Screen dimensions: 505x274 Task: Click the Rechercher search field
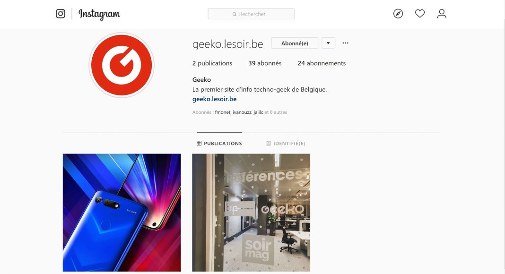pos(251,14)
